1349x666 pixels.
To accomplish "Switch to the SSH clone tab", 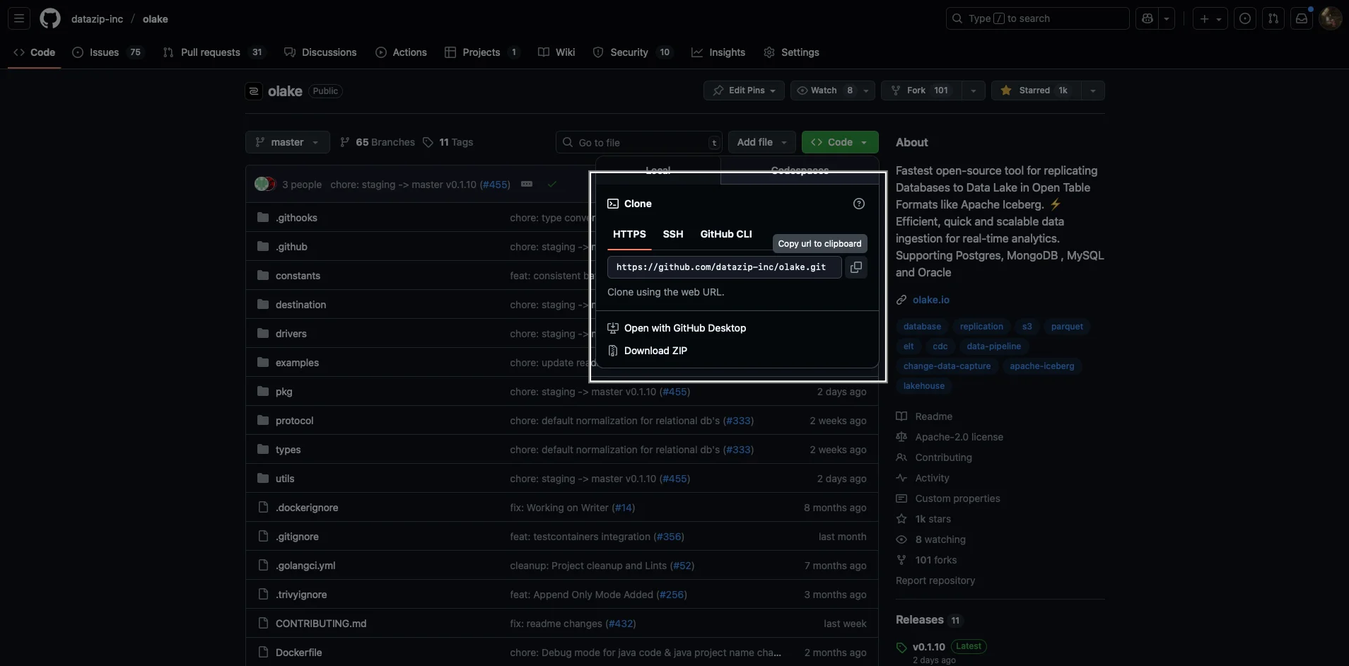I will tap(672, 234).
